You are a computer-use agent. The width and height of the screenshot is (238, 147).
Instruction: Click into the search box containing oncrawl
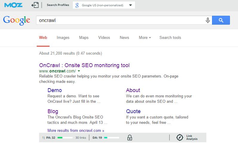119,20
